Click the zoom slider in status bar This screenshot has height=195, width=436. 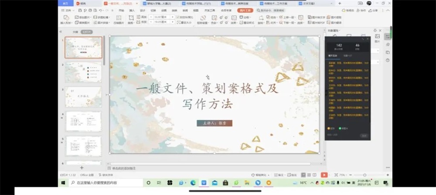(364, 175)
